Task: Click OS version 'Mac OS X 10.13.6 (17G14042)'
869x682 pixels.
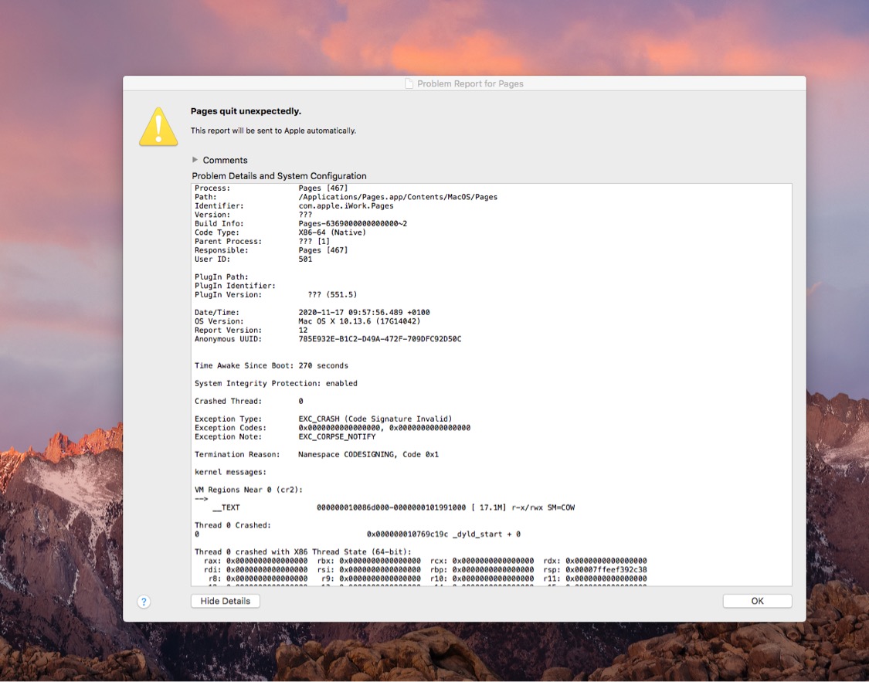Action: pos(359,321)
